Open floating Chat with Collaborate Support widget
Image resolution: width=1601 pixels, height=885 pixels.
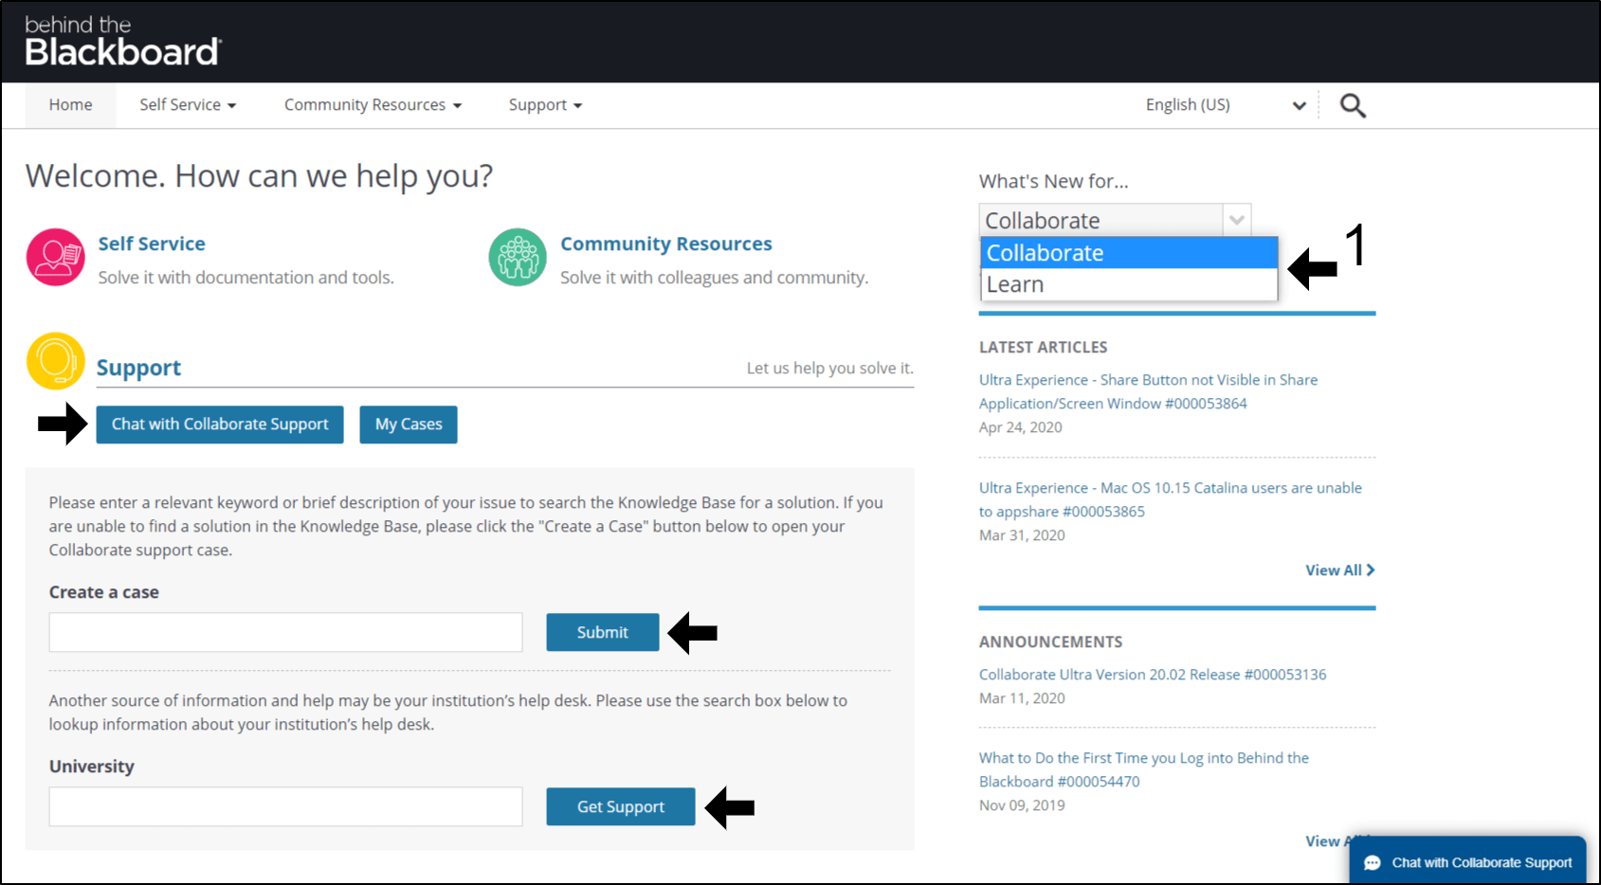click(1467, 860)
